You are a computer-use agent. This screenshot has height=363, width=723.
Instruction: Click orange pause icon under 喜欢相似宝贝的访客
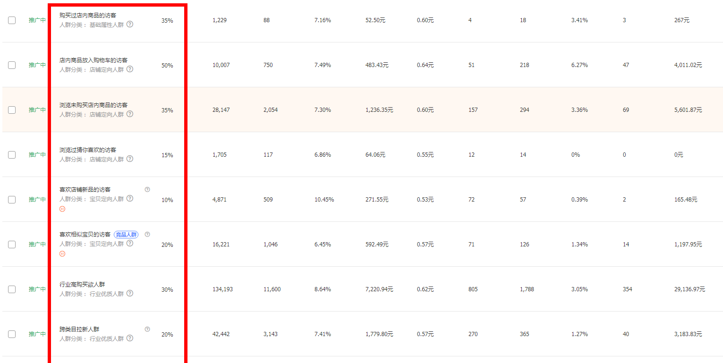point(62,253)
